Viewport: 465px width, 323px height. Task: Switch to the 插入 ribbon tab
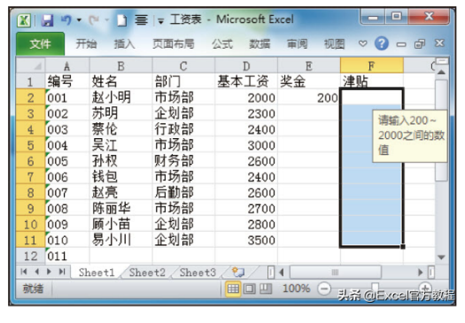coord(125,44)
